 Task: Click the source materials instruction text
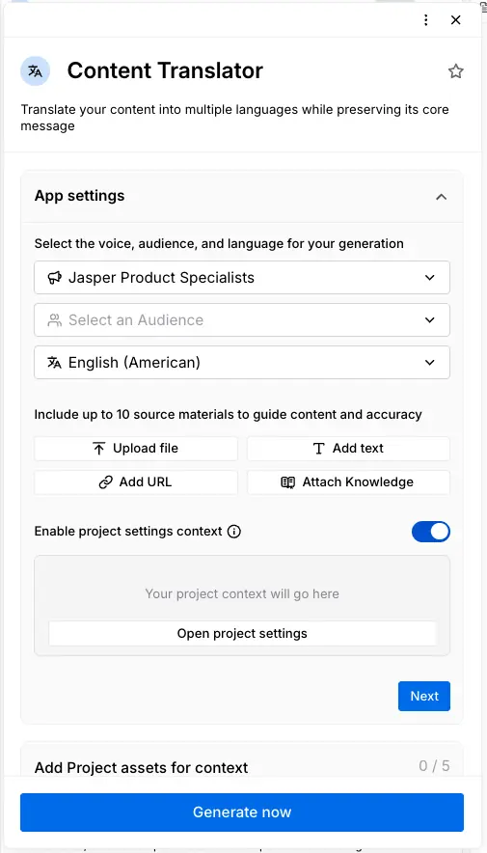coord(228,415)
